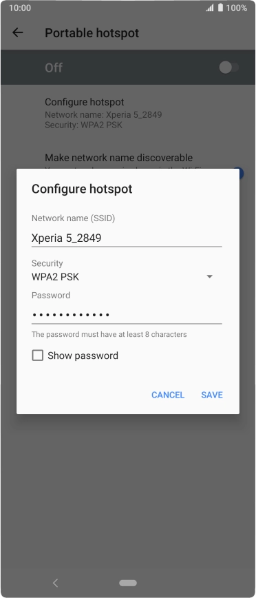Image resolution: width=256 pixels, height=598 pixels.
Task: Tap the back arrow beside Portable hotspot
Action: click(17, 33)
